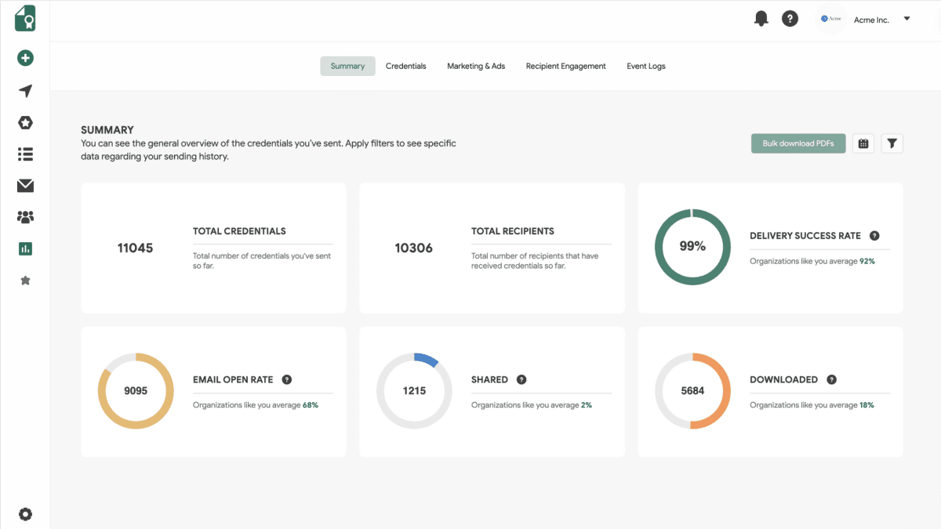
Task: Open the favorites star icon in sidebar
Action: tap(25, 280)
